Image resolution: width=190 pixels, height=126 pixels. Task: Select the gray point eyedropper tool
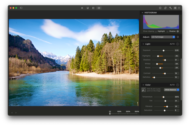(144, 90)
